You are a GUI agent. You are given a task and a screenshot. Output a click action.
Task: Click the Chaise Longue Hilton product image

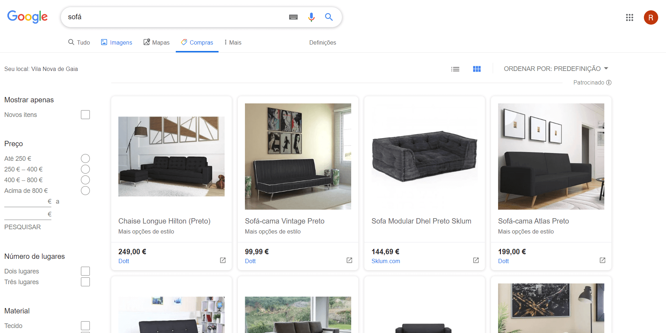click(x=171, y=157)
